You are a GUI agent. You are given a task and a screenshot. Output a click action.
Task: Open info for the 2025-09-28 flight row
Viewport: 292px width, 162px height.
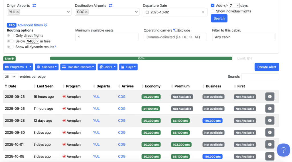pos(270,121)
